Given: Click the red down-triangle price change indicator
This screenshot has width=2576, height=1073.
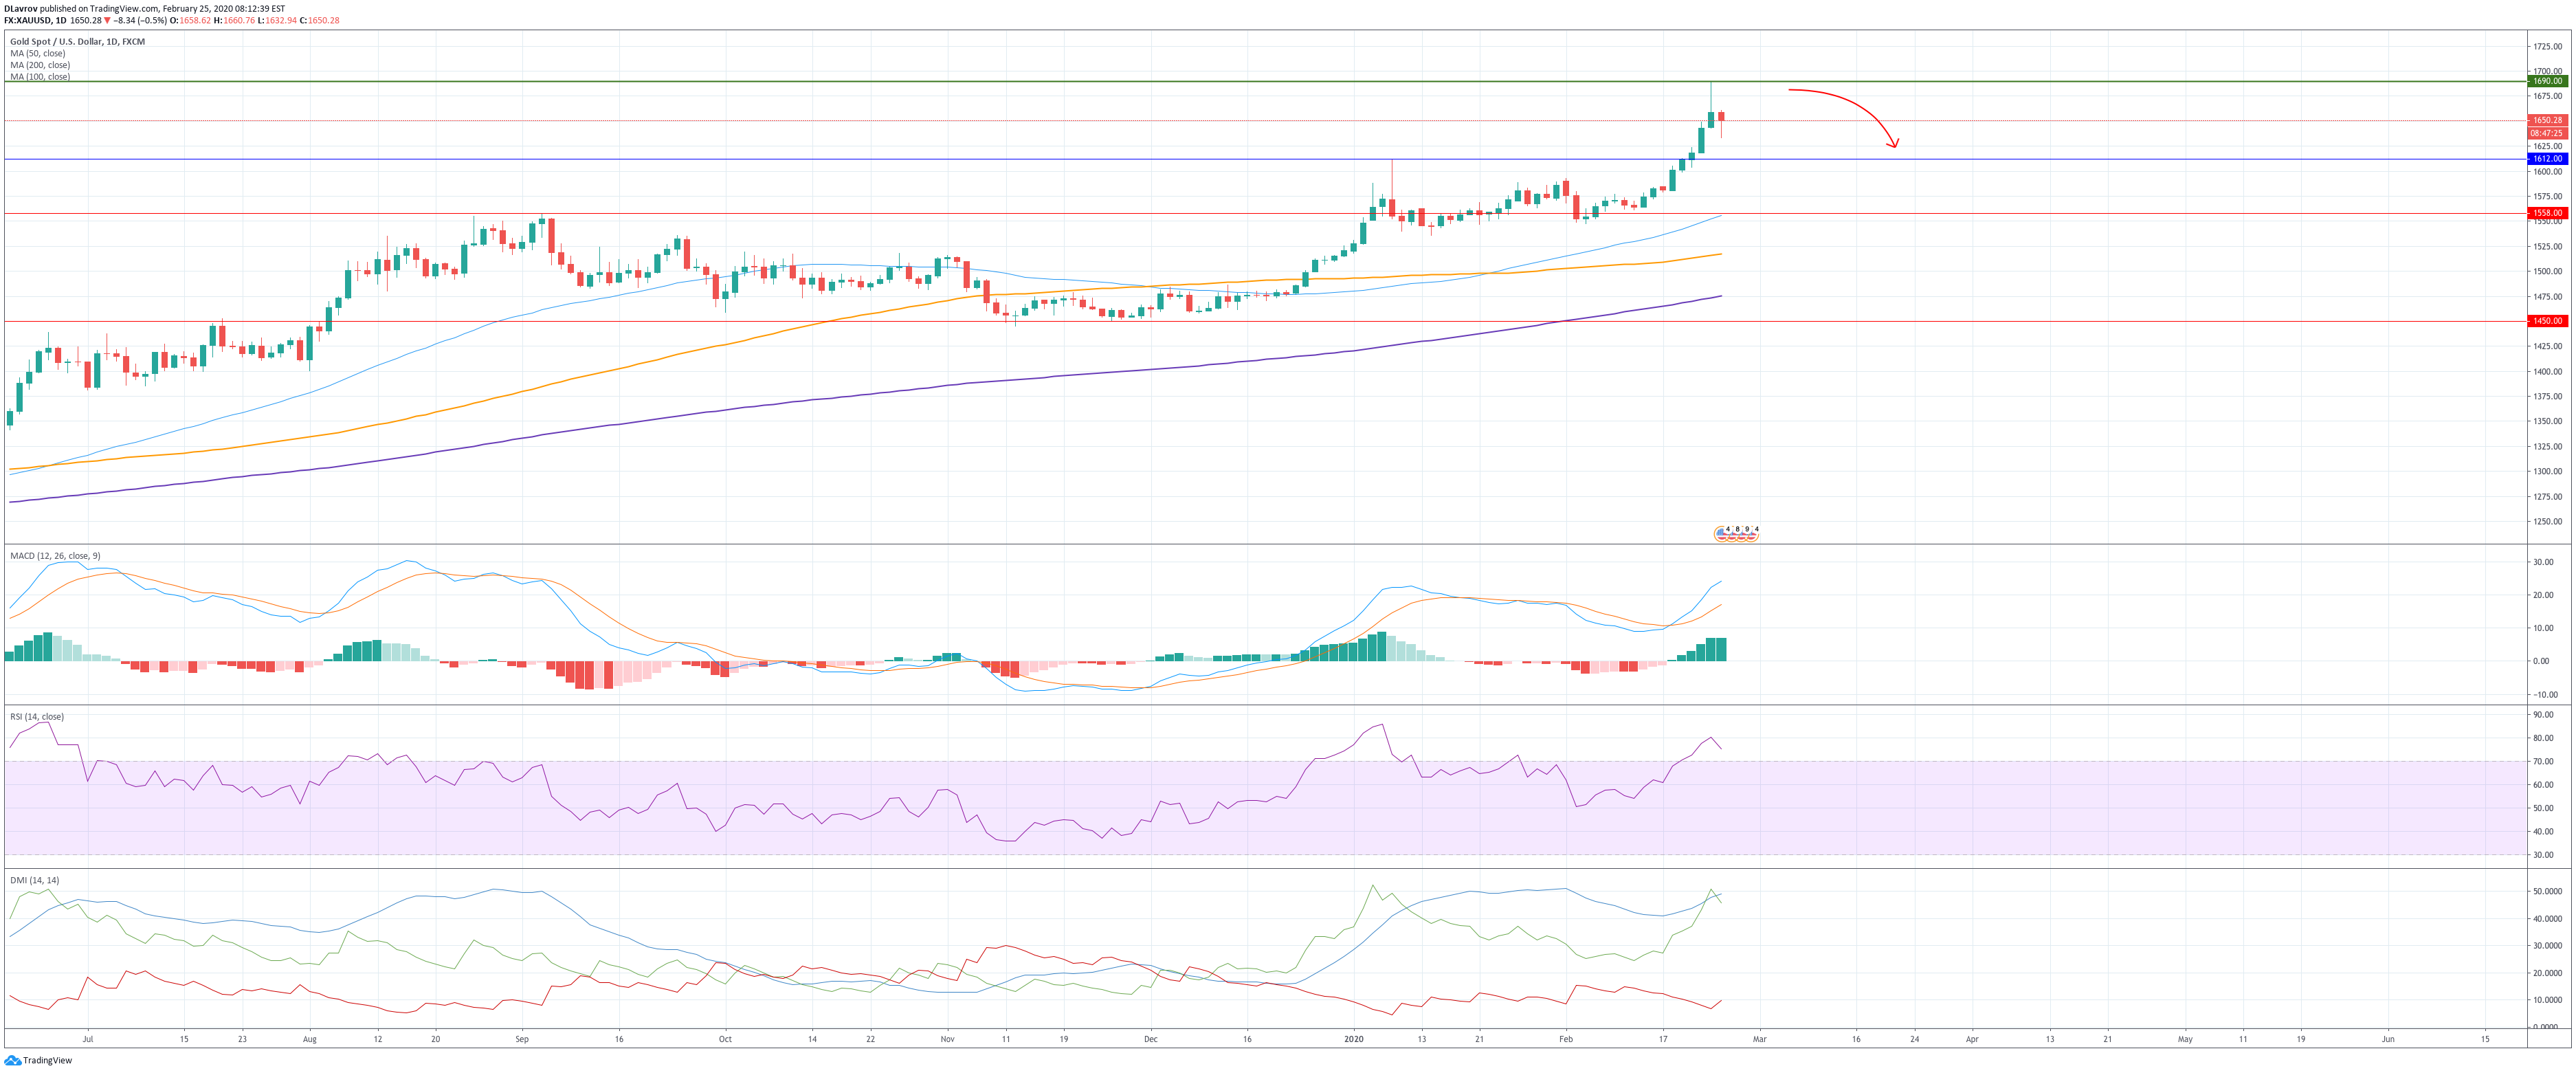Looking at the screenshot, I should click(x=107, y=20).
